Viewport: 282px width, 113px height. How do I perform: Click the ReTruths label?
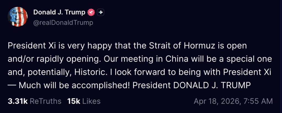(45, 101)
